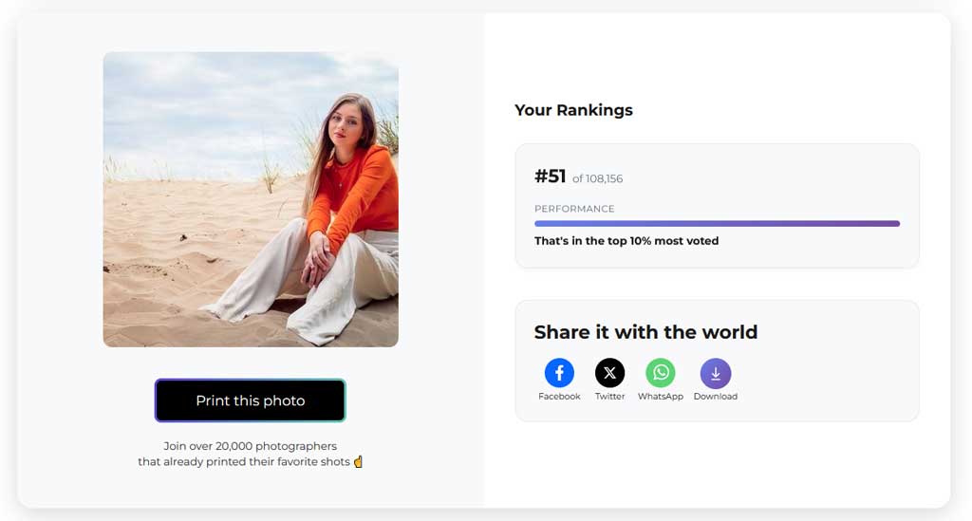Share the photo on Facebook icon
This screenshot has height=521, width=972.
pyautogui.click(x=559, y=373)
